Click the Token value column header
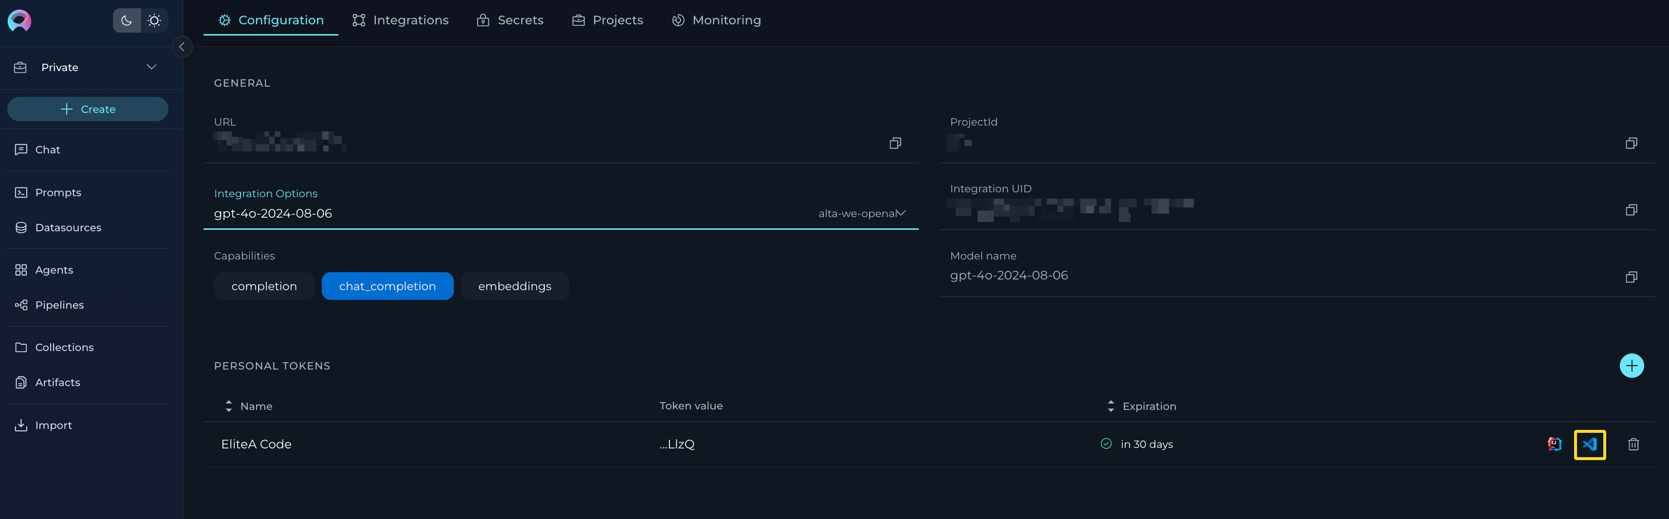Image resolution: width=1669 pixels, height=519 pixels. click(x=691, y=406)
